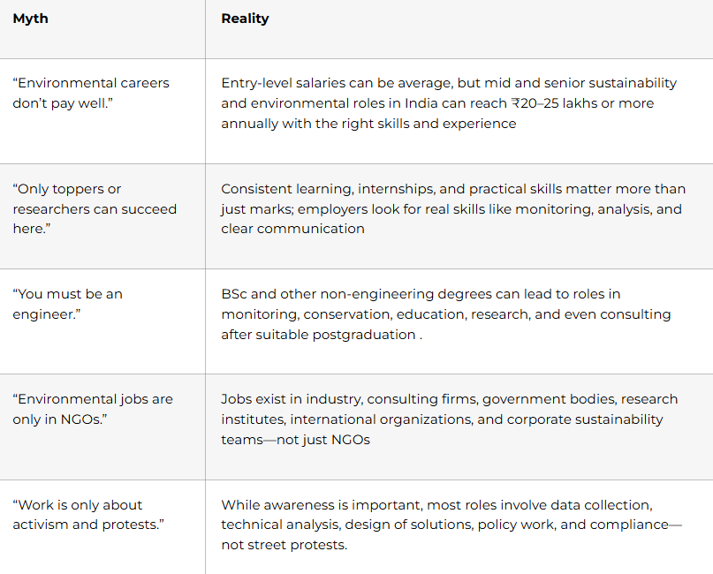The height and width of the screenshot is (574, 713).
Task: Click the reality cell about jobs existing in industry
Action: coord(449,419)
